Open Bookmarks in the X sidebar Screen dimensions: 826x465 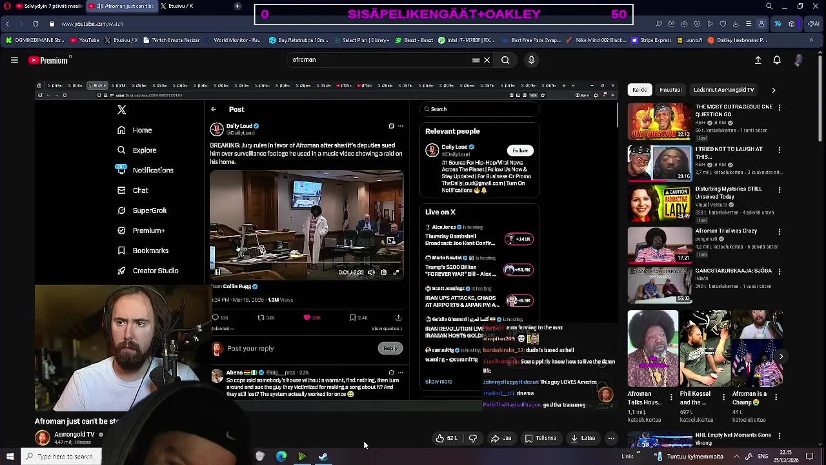click(x=143, y=251)
